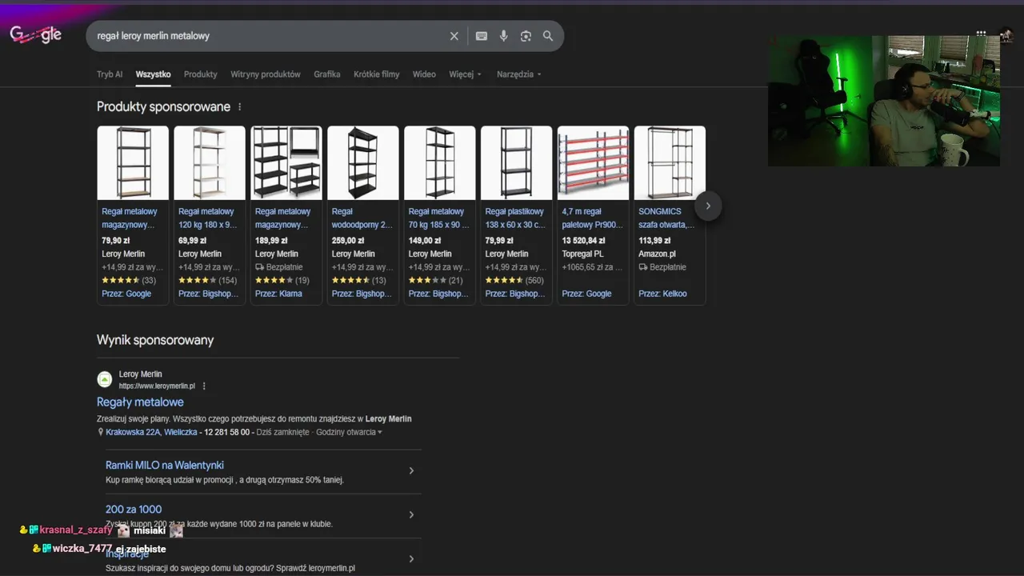Screen dimensions: 1024x576
Task: Open the Ramki MILO na Walentynki link
Action: coord(164,465)
